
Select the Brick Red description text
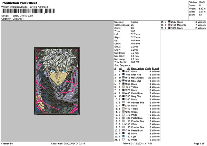pyautogui.click(x=136, y=75)
